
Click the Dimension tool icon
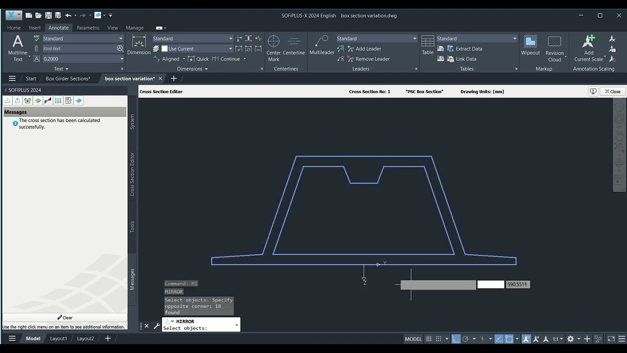point(139,45)
